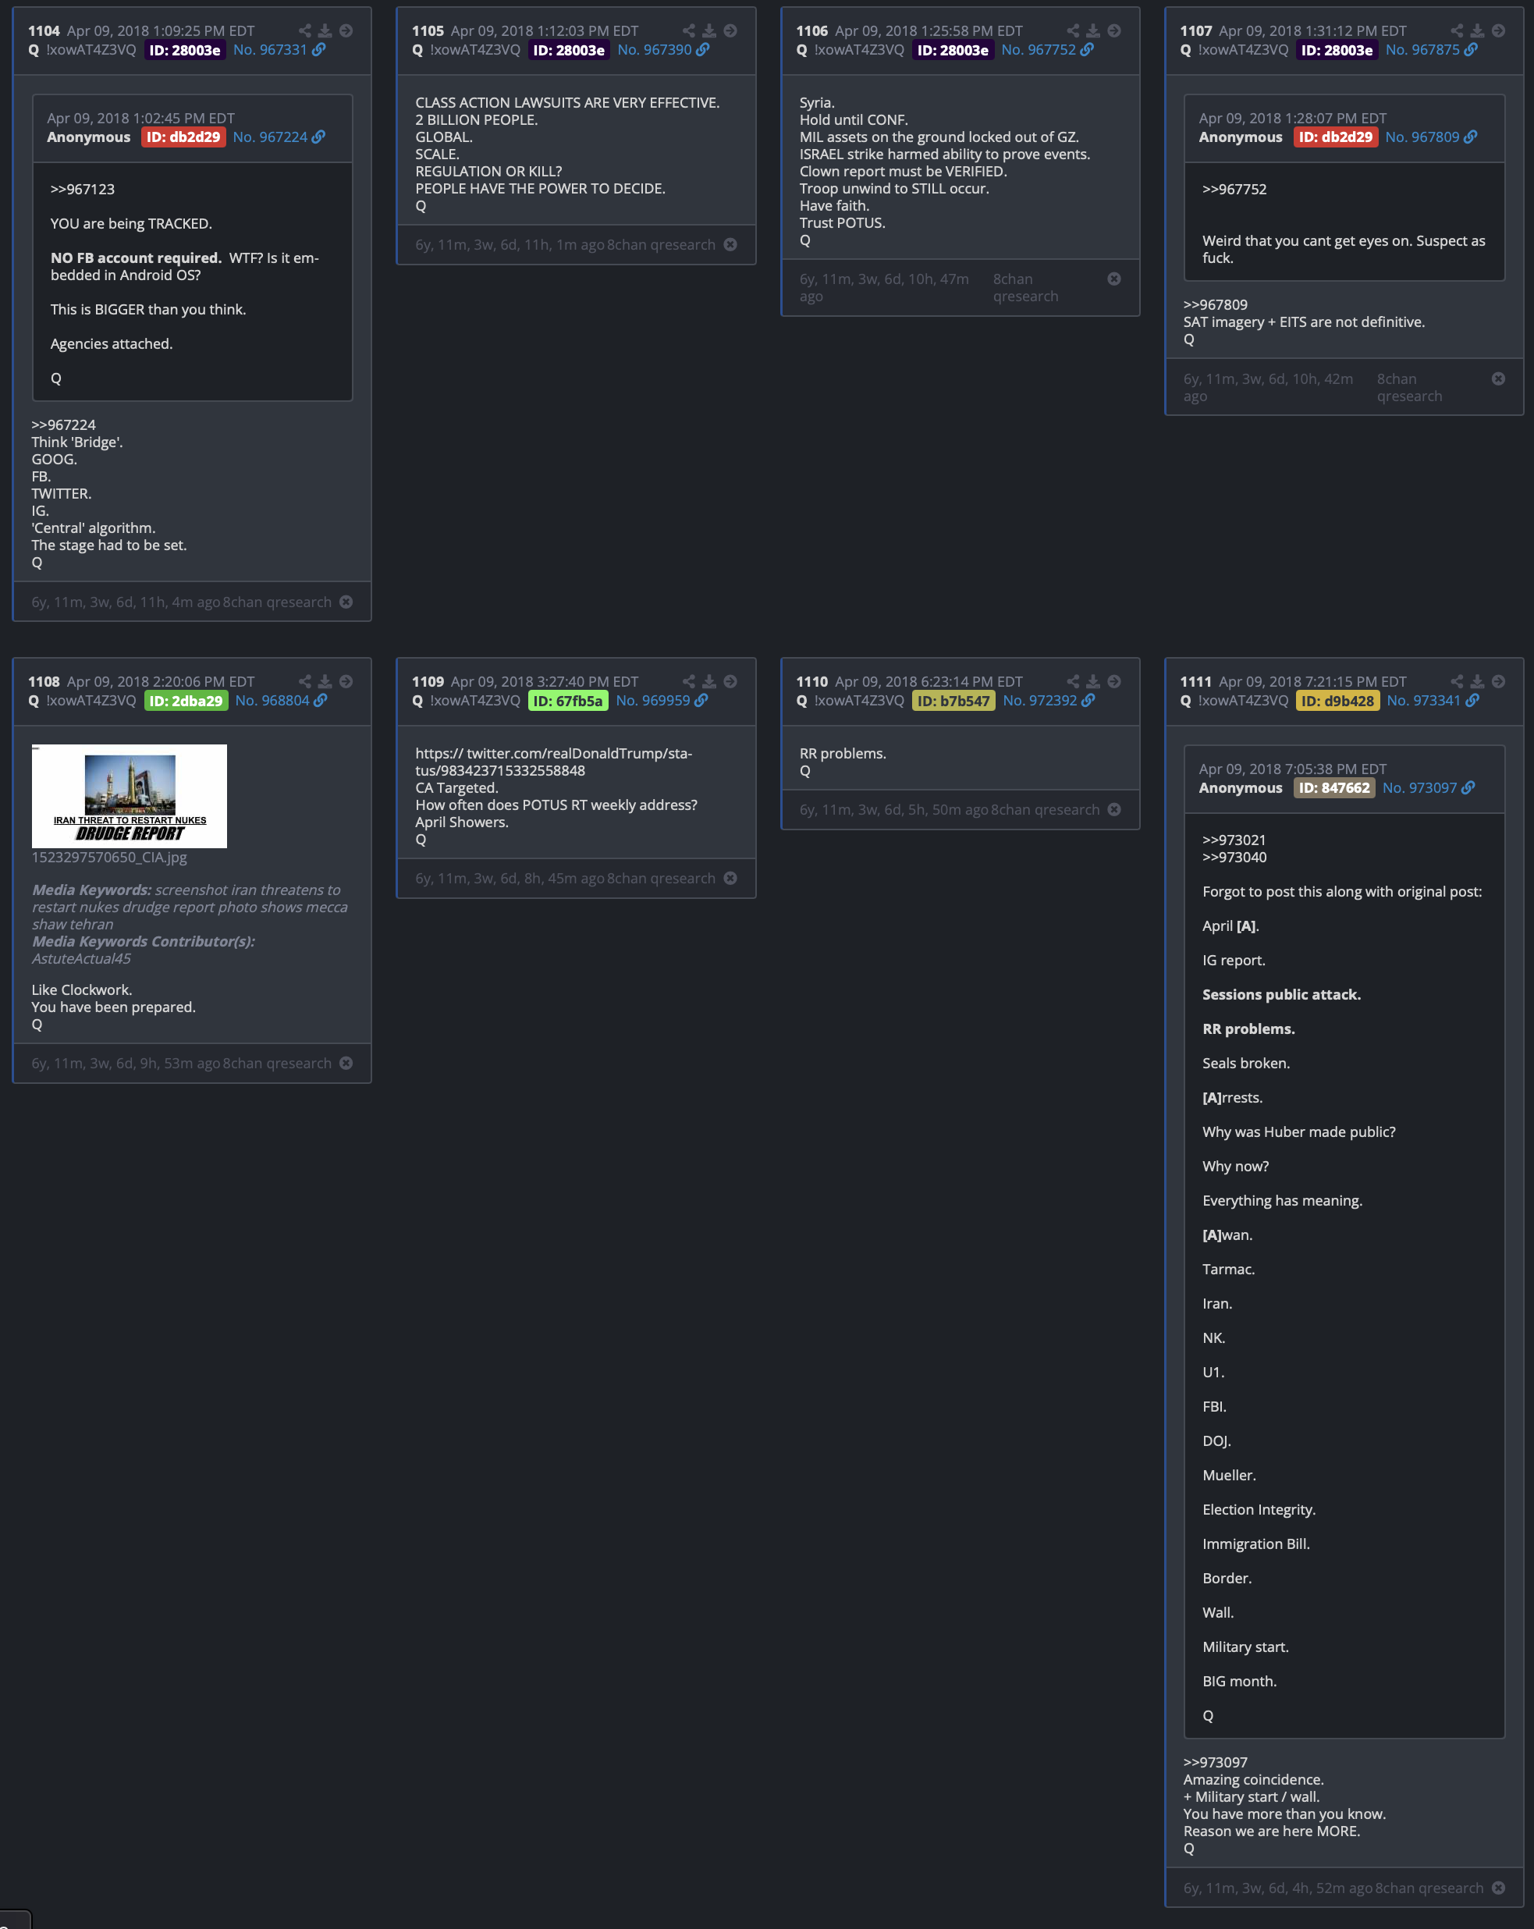Viewport: 1534px width, 1929px height.
Task: Click share icon on post 1104
Action: pyautogui.click(x=305, y=30)
